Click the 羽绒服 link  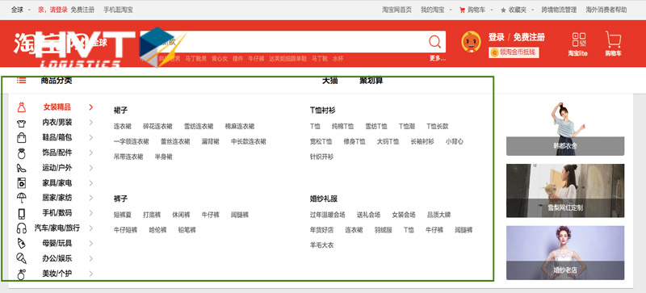click(383, 230)
